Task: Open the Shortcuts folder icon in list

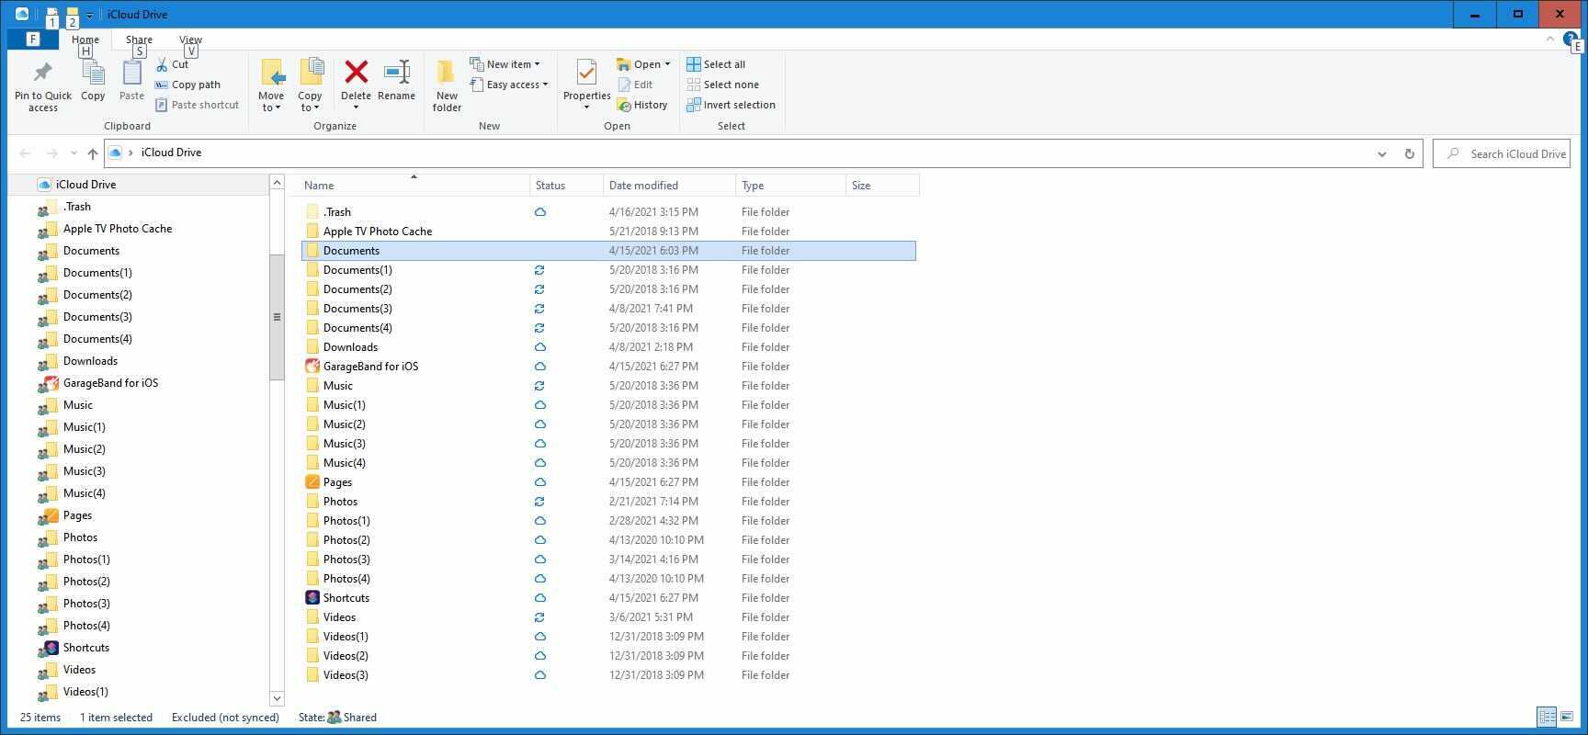Action: 312,597
